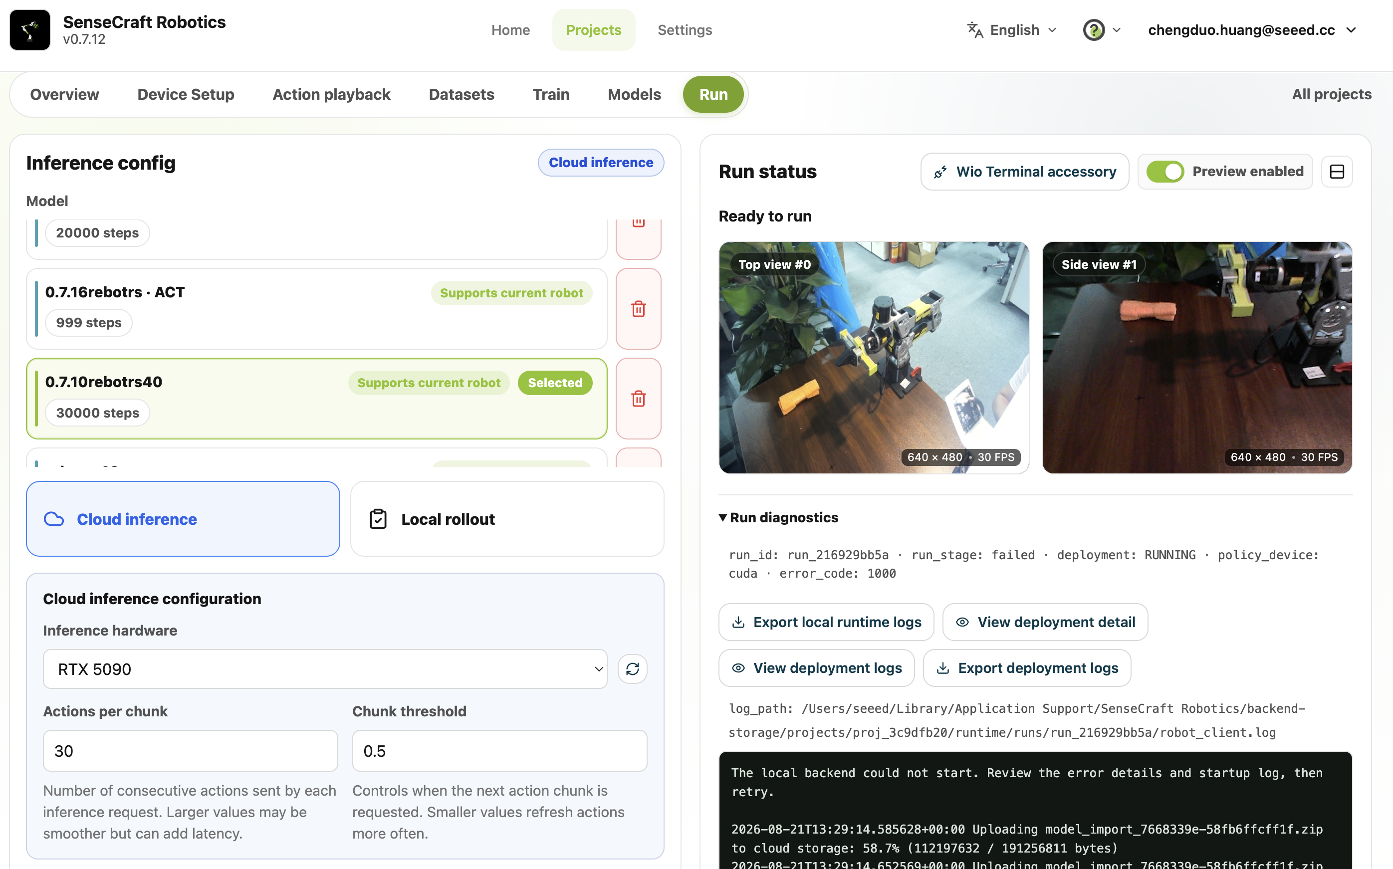Click the language translate icon
This screenshot has height=869, width=1393.
974,30
